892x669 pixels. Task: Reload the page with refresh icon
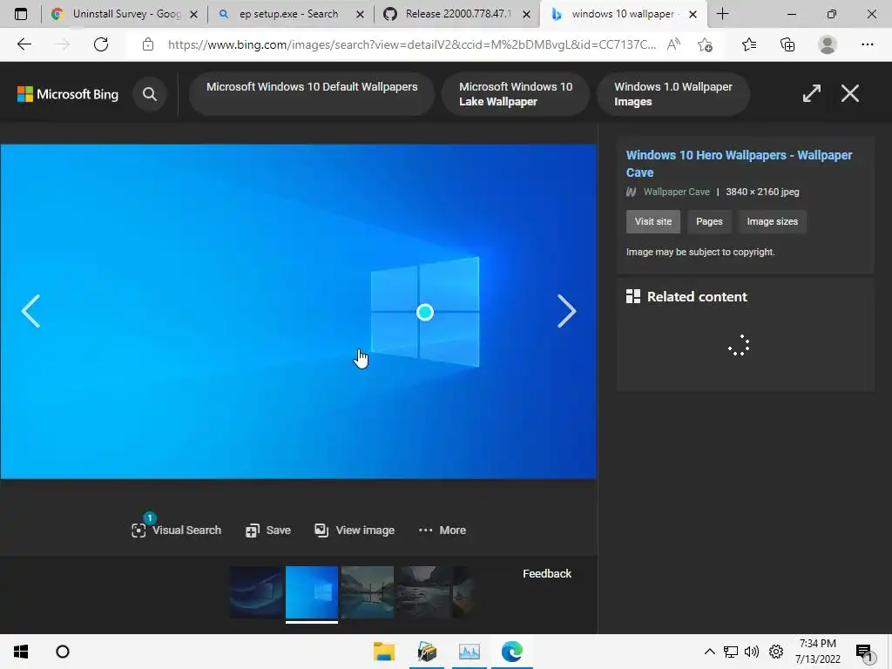click(x=101, y=44)
